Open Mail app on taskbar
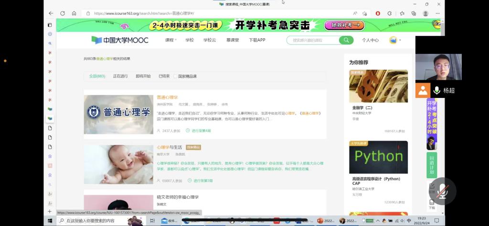The image size is (489, 226). pyautogui.click(x=169, y=221)
